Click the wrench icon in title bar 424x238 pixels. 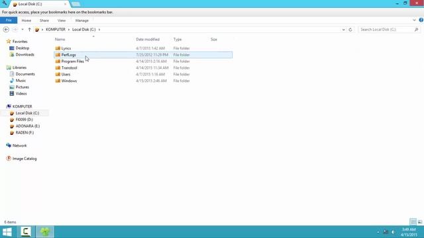pos(5,3)
